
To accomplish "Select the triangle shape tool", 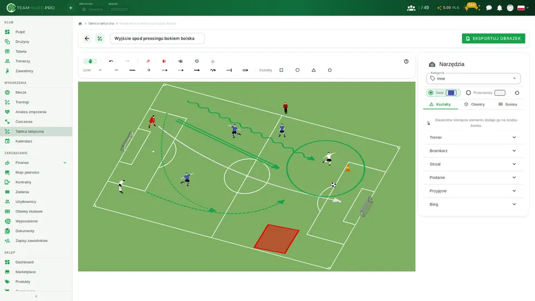I will [314, 70].
